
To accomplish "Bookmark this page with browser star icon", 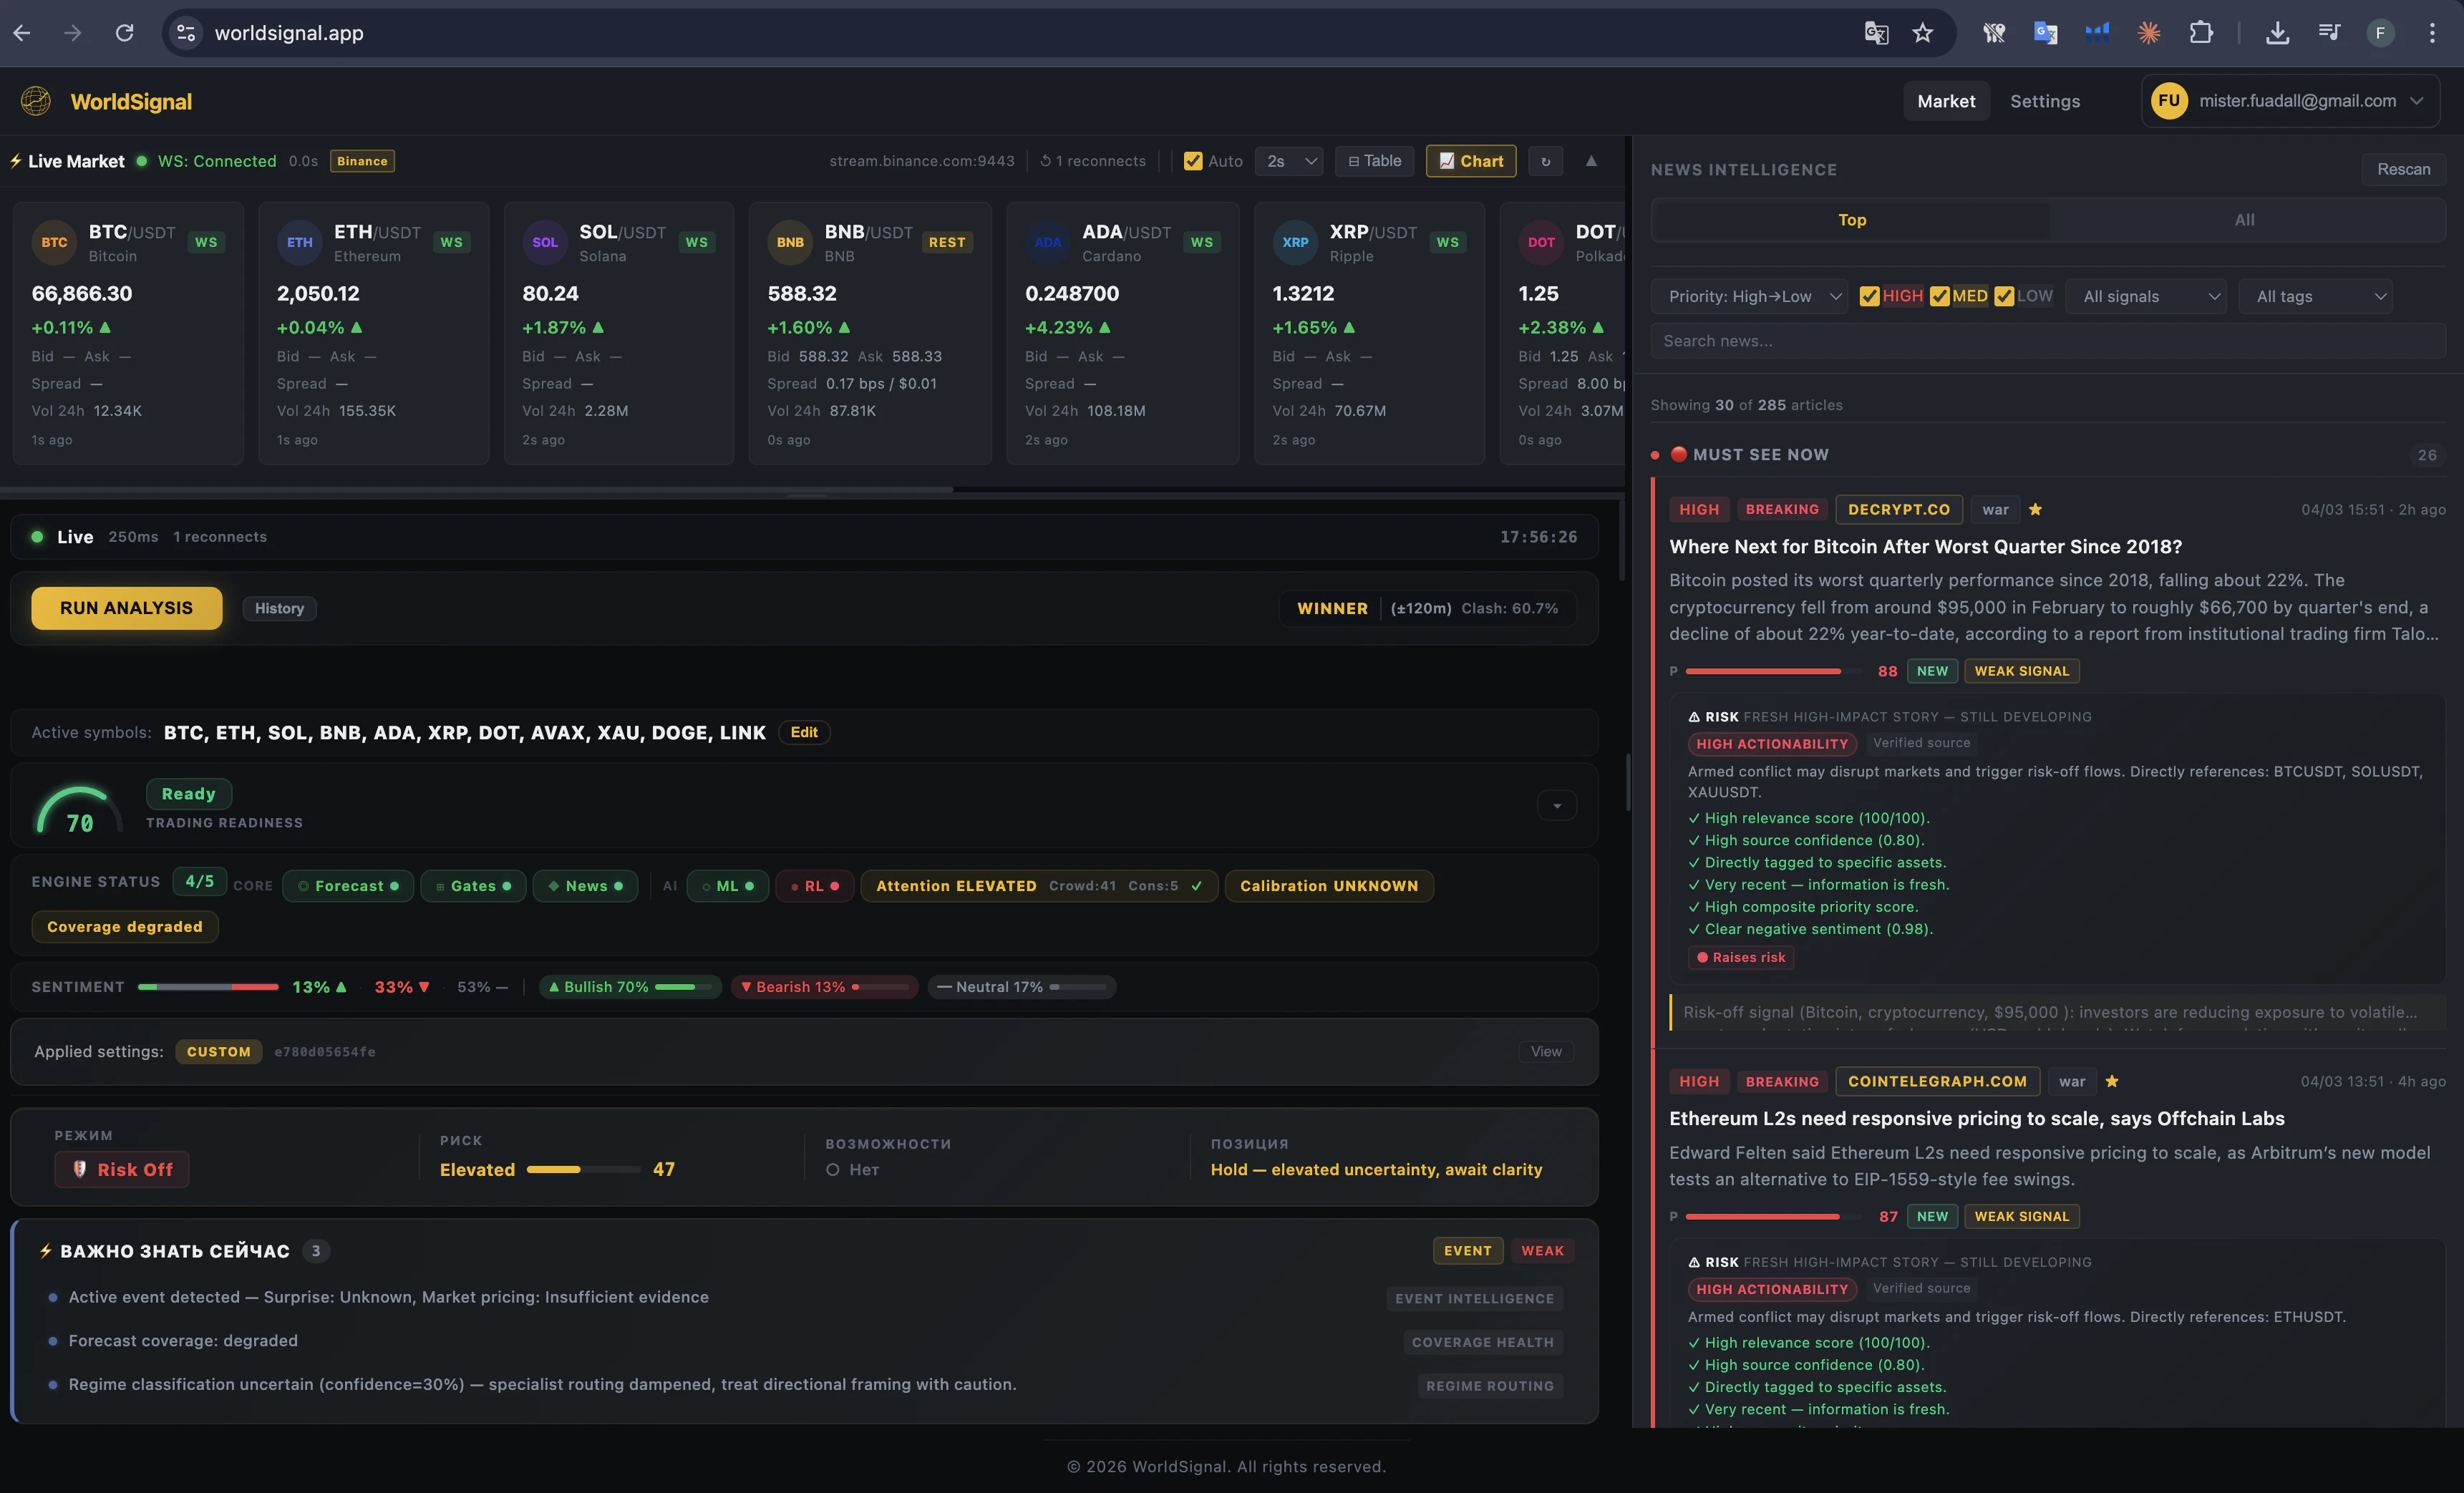I will point(1922,33).
